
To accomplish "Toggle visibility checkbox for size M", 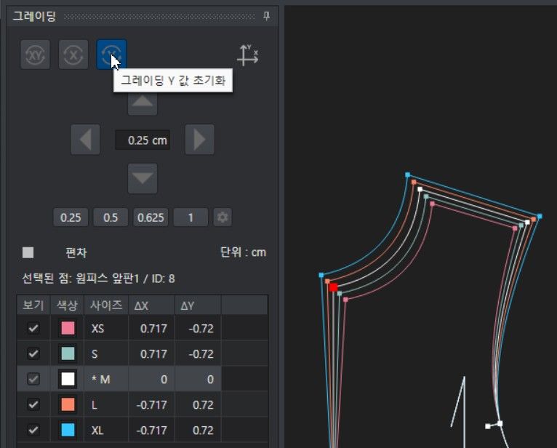I will pos(33,379).
